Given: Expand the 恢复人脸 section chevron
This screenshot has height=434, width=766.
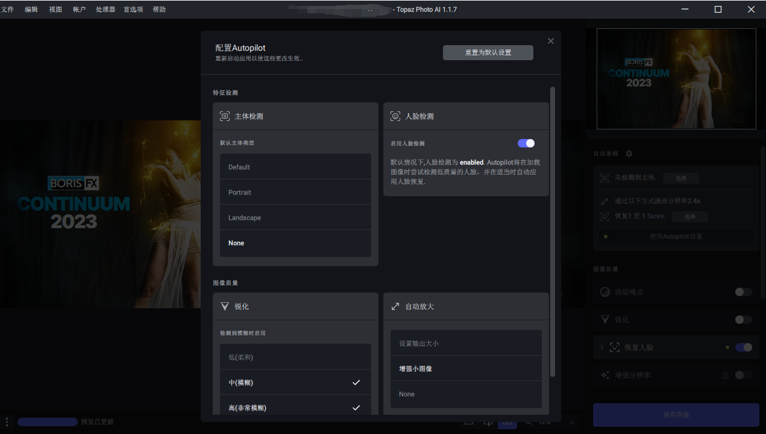Looking at the screenshot, I should pos(601,347).
